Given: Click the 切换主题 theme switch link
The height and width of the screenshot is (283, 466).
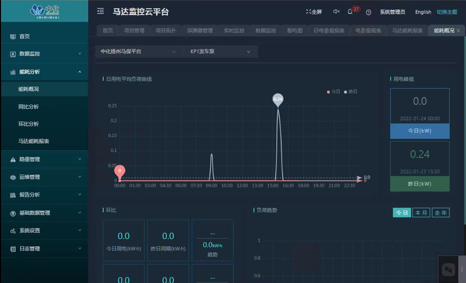Looking at the screenshot, I should [447, 12].
